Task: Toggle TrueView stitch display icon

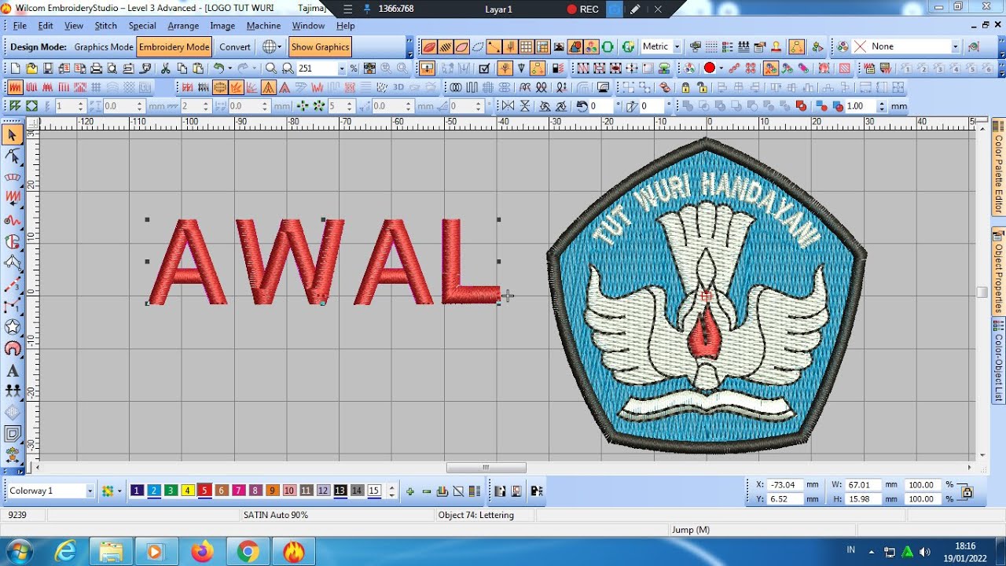Action: point(429,46)
